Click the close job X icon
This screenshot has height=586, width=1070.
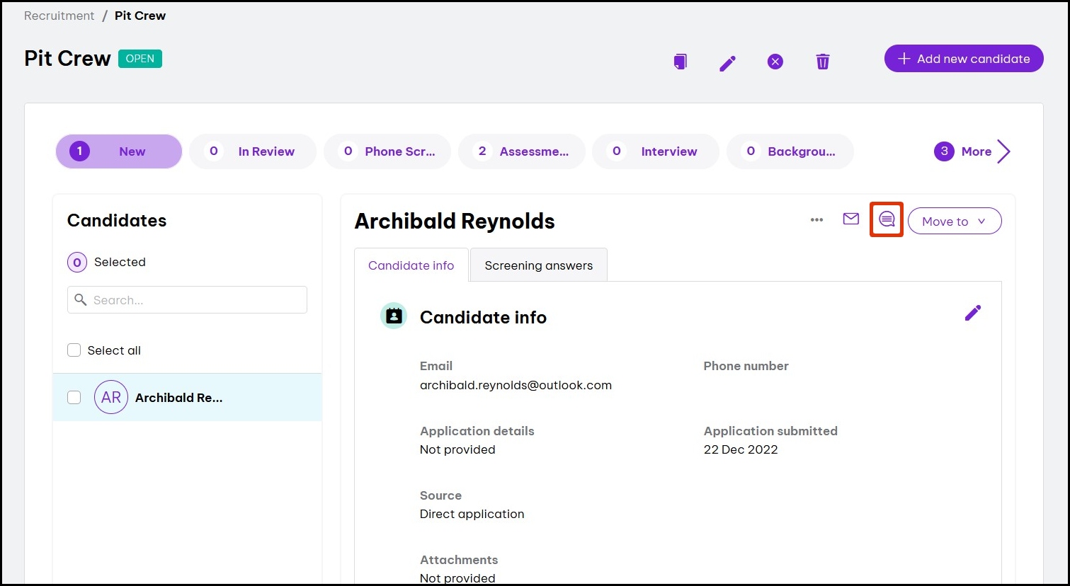pyautogui.click(x=775, y=62)
